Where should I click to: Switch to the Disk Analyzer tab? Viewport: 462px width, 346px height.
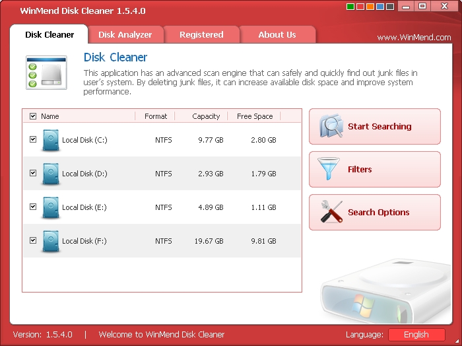[x=125, y=34]
